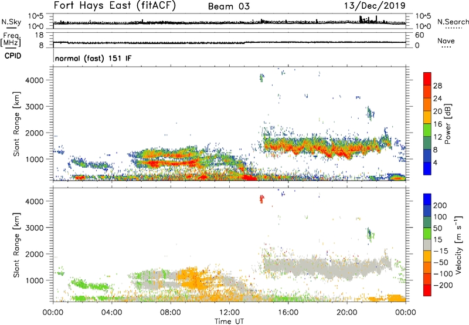Click the '08:00' time axis tick label

click(x=171, y=313)
